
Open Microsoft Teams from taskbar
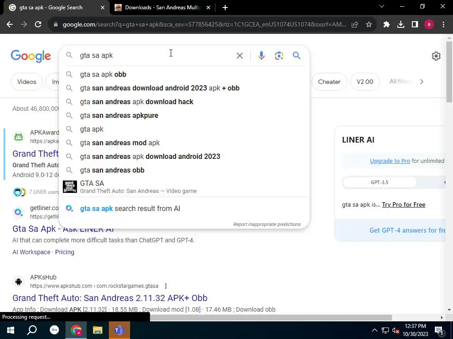(119, 330)
